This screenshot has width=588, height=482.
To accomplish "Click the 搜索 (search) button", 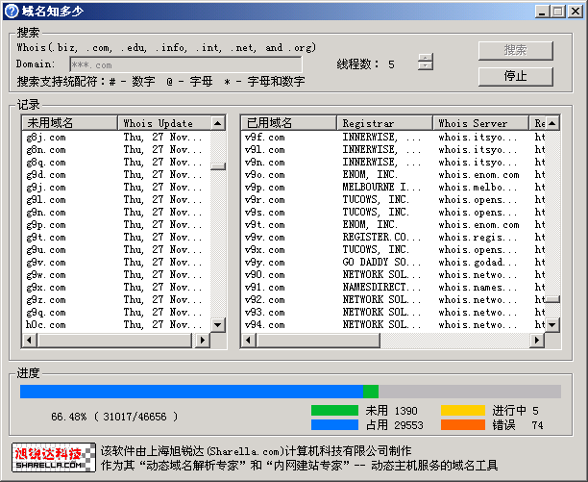I will [x=515, y=50].
